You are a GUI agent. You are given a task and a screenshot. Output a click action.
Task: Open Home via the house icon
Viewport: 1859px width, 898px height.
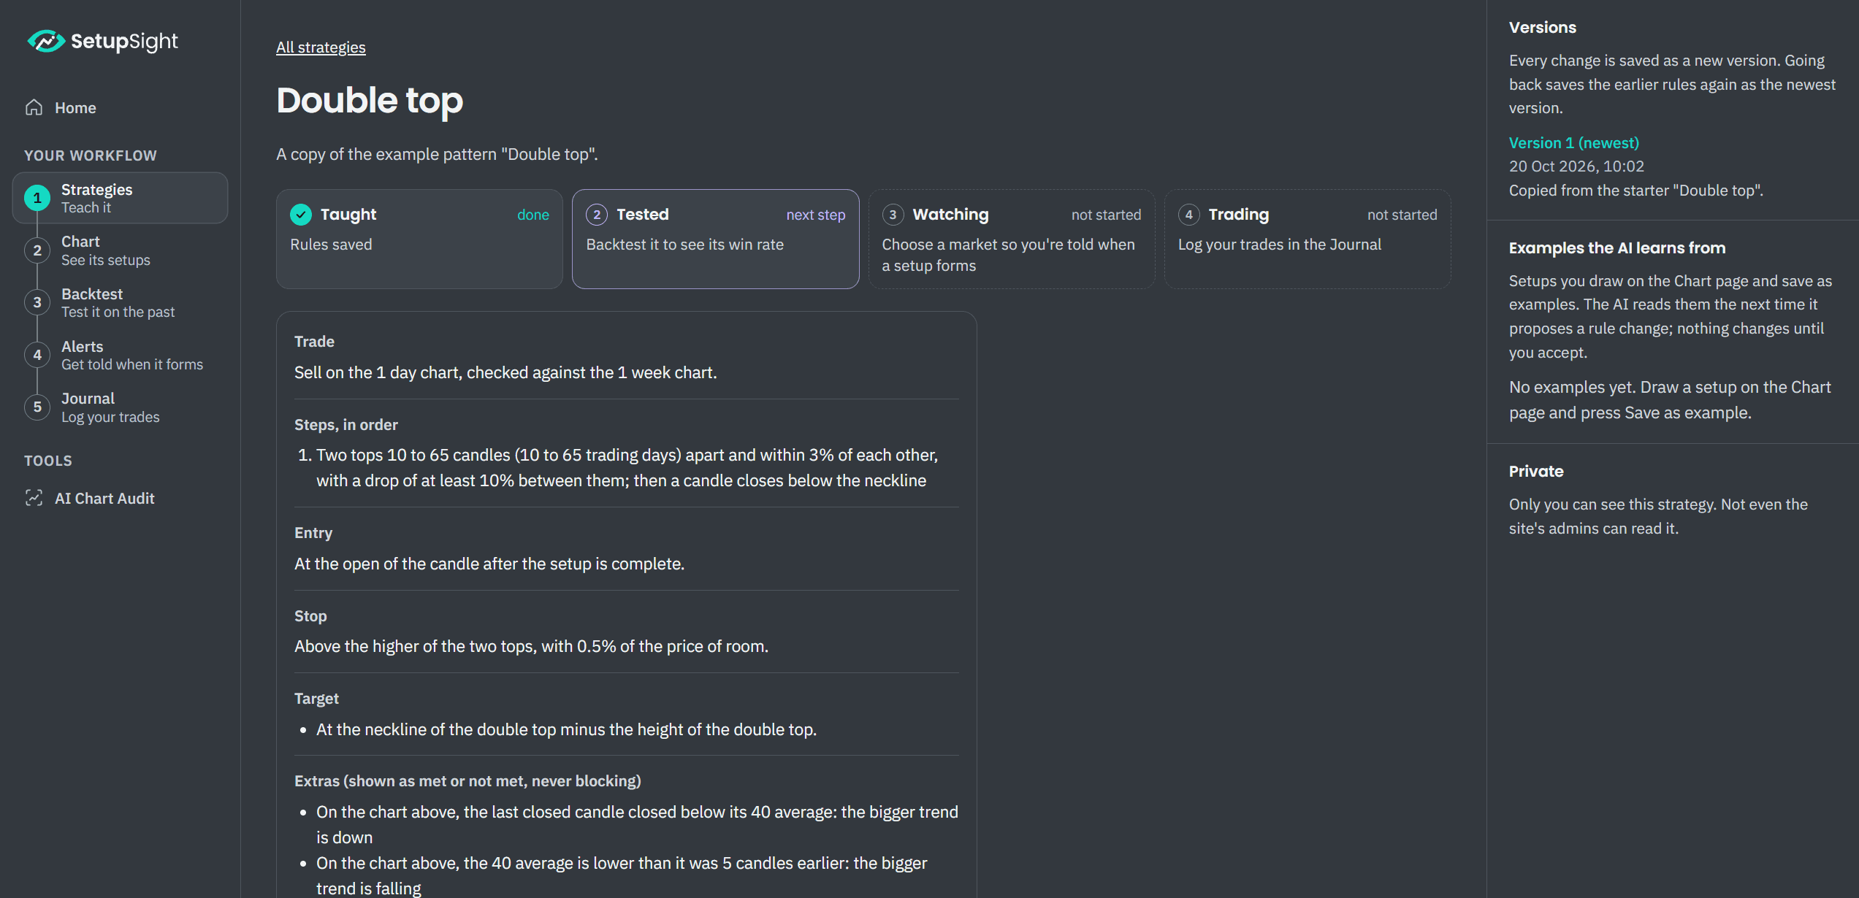pos(34,107)
